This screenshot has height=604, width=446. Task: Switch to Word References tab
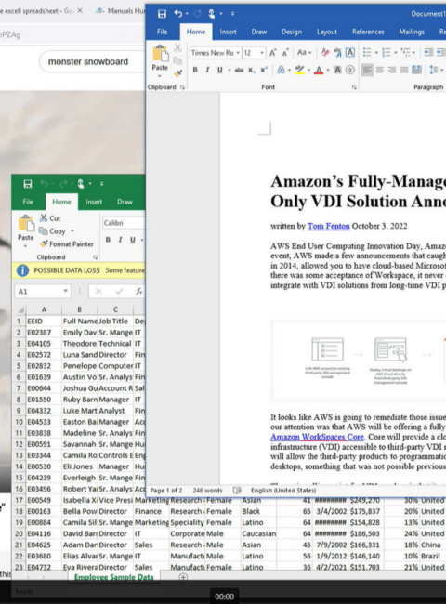click(368, 32)
